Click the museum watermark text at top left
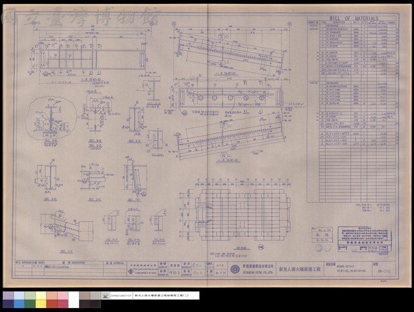The height and width of the screenshot is (312, 414). pyautogui.click(x=80, y=16)
